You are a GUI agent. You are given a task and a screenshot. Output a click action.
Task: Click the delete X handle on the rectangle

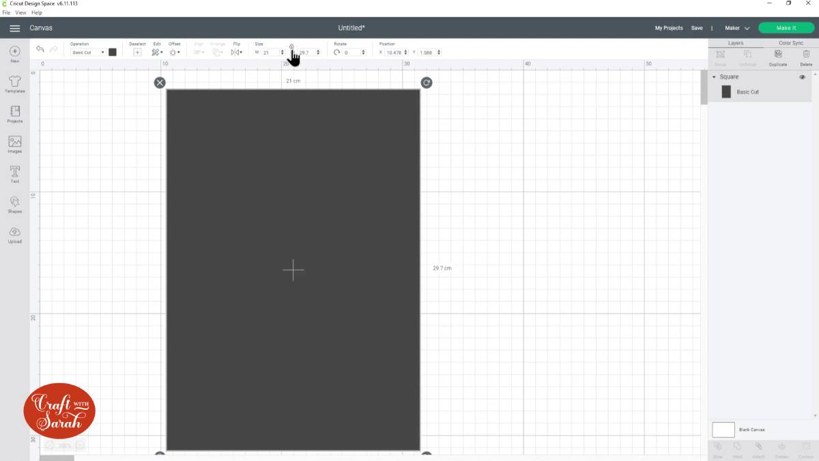point(160,83)
